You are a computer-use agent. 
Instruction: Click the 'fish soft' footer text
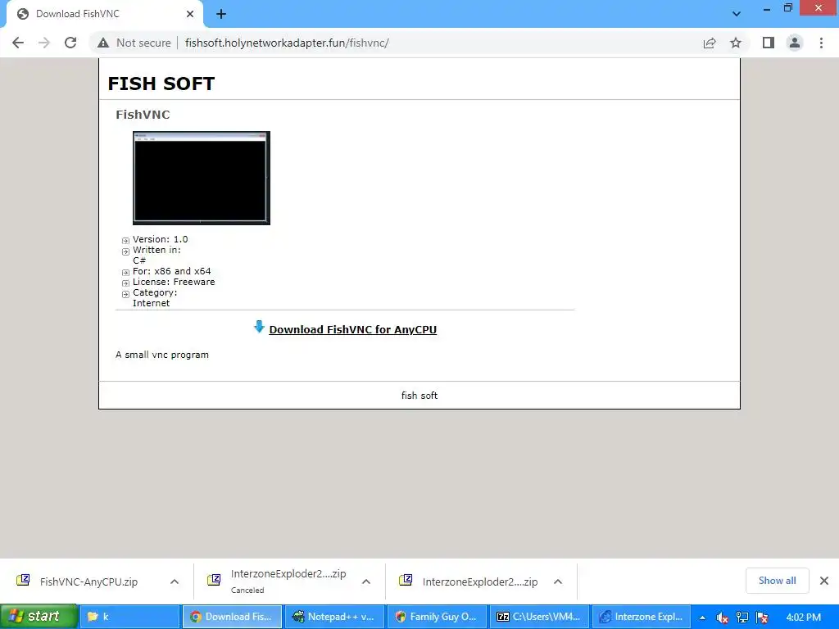tap(419, 396)
